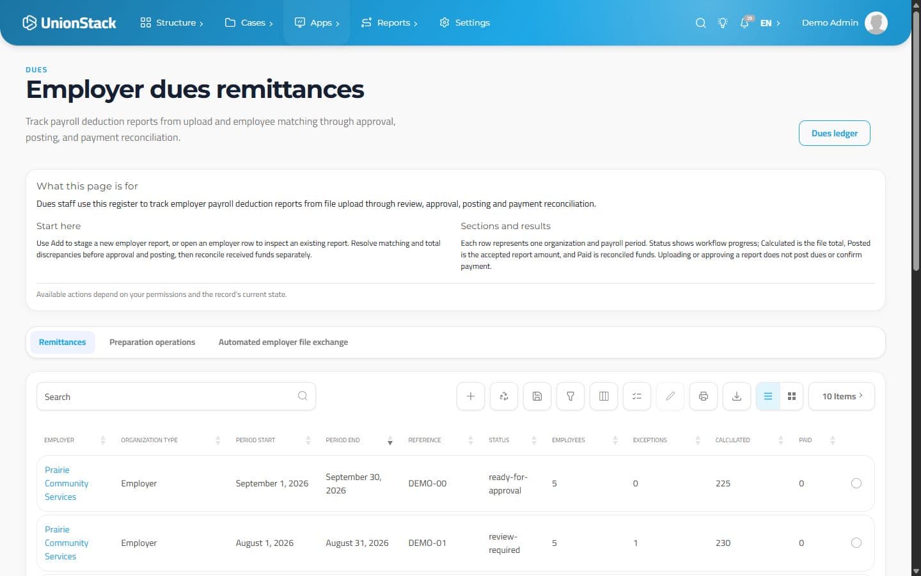921x576 pixels.
Task: Add a new remittance with the plus icon
Action: (471, 397)
